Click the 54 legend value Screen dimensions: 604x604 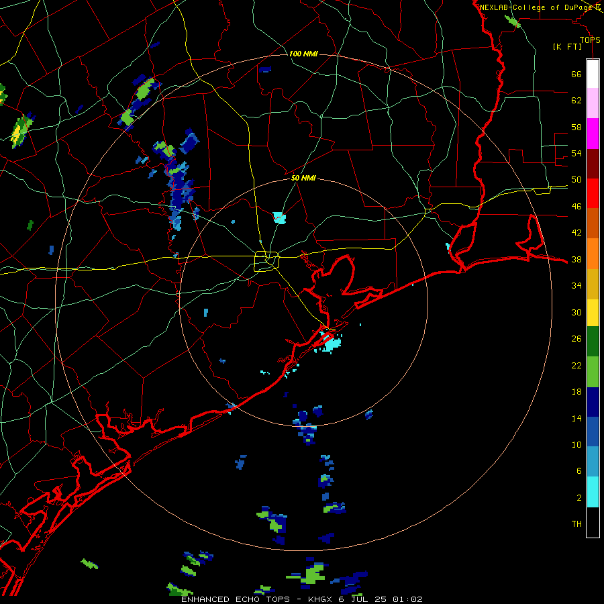(576, 153)
